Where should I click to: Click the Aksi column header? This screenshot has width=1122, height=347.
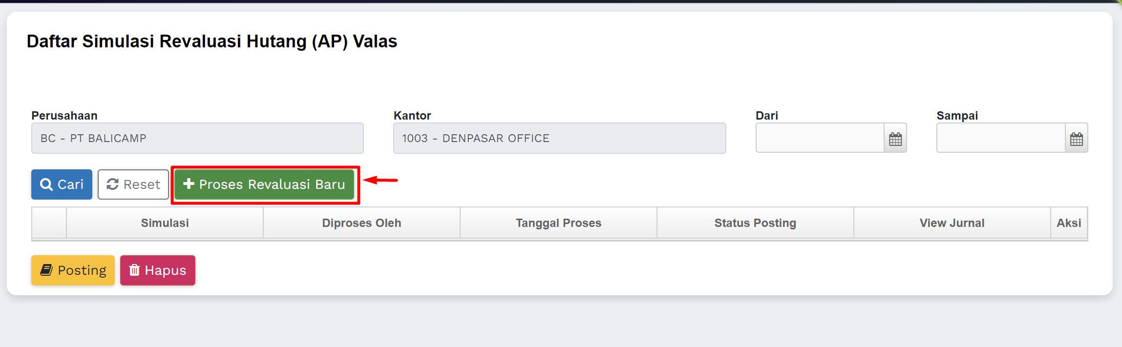tap(1069, 223)
